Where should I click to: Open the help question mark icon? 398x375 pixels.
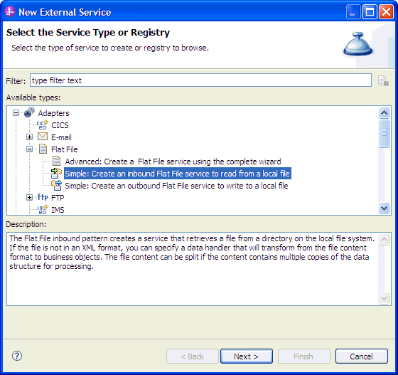(17, 356)
